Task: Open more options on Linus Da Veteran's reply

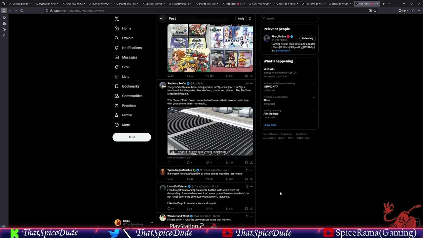Action: [x=251, y=186]
